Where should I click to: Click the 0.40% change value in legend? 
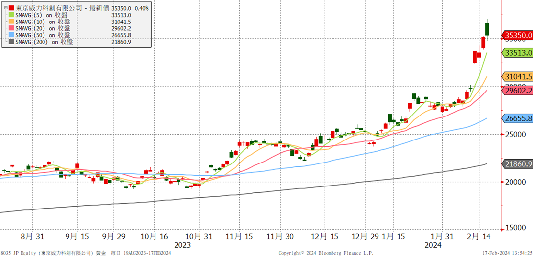pos(142,8)
